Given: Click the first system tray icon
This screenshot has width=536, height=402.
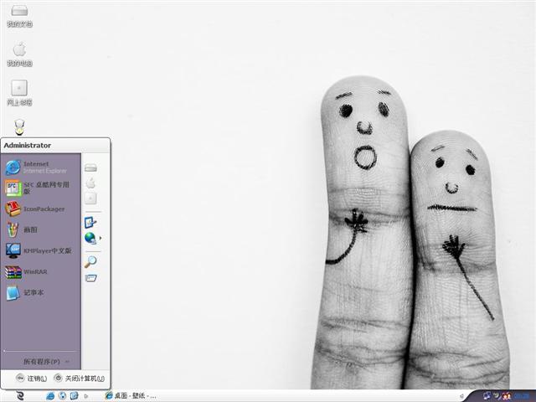Looking at the screenshot, I should click(x=487, y=396).
